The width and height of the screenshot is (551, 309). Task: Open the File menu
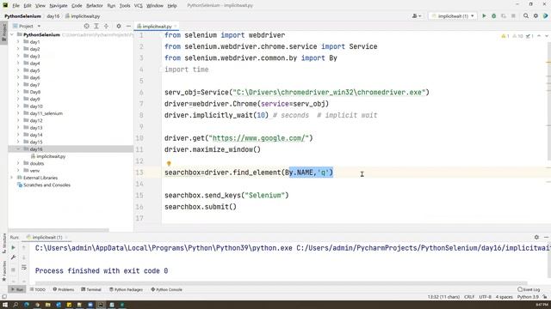pyautogui.click(x=15, y=6)
